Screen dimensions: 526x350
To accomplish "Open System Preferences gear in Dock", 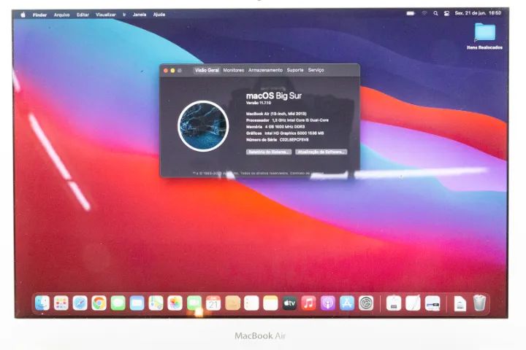I will click(x=366, y=303).
